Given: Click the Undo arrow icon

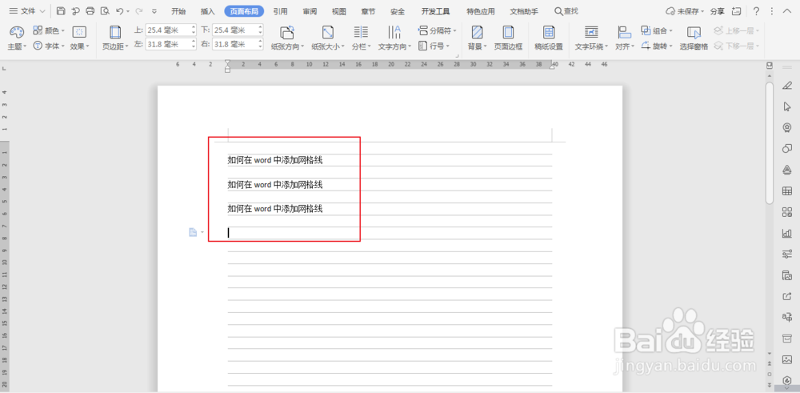Looking at the screenshot, I should (119, 10).
